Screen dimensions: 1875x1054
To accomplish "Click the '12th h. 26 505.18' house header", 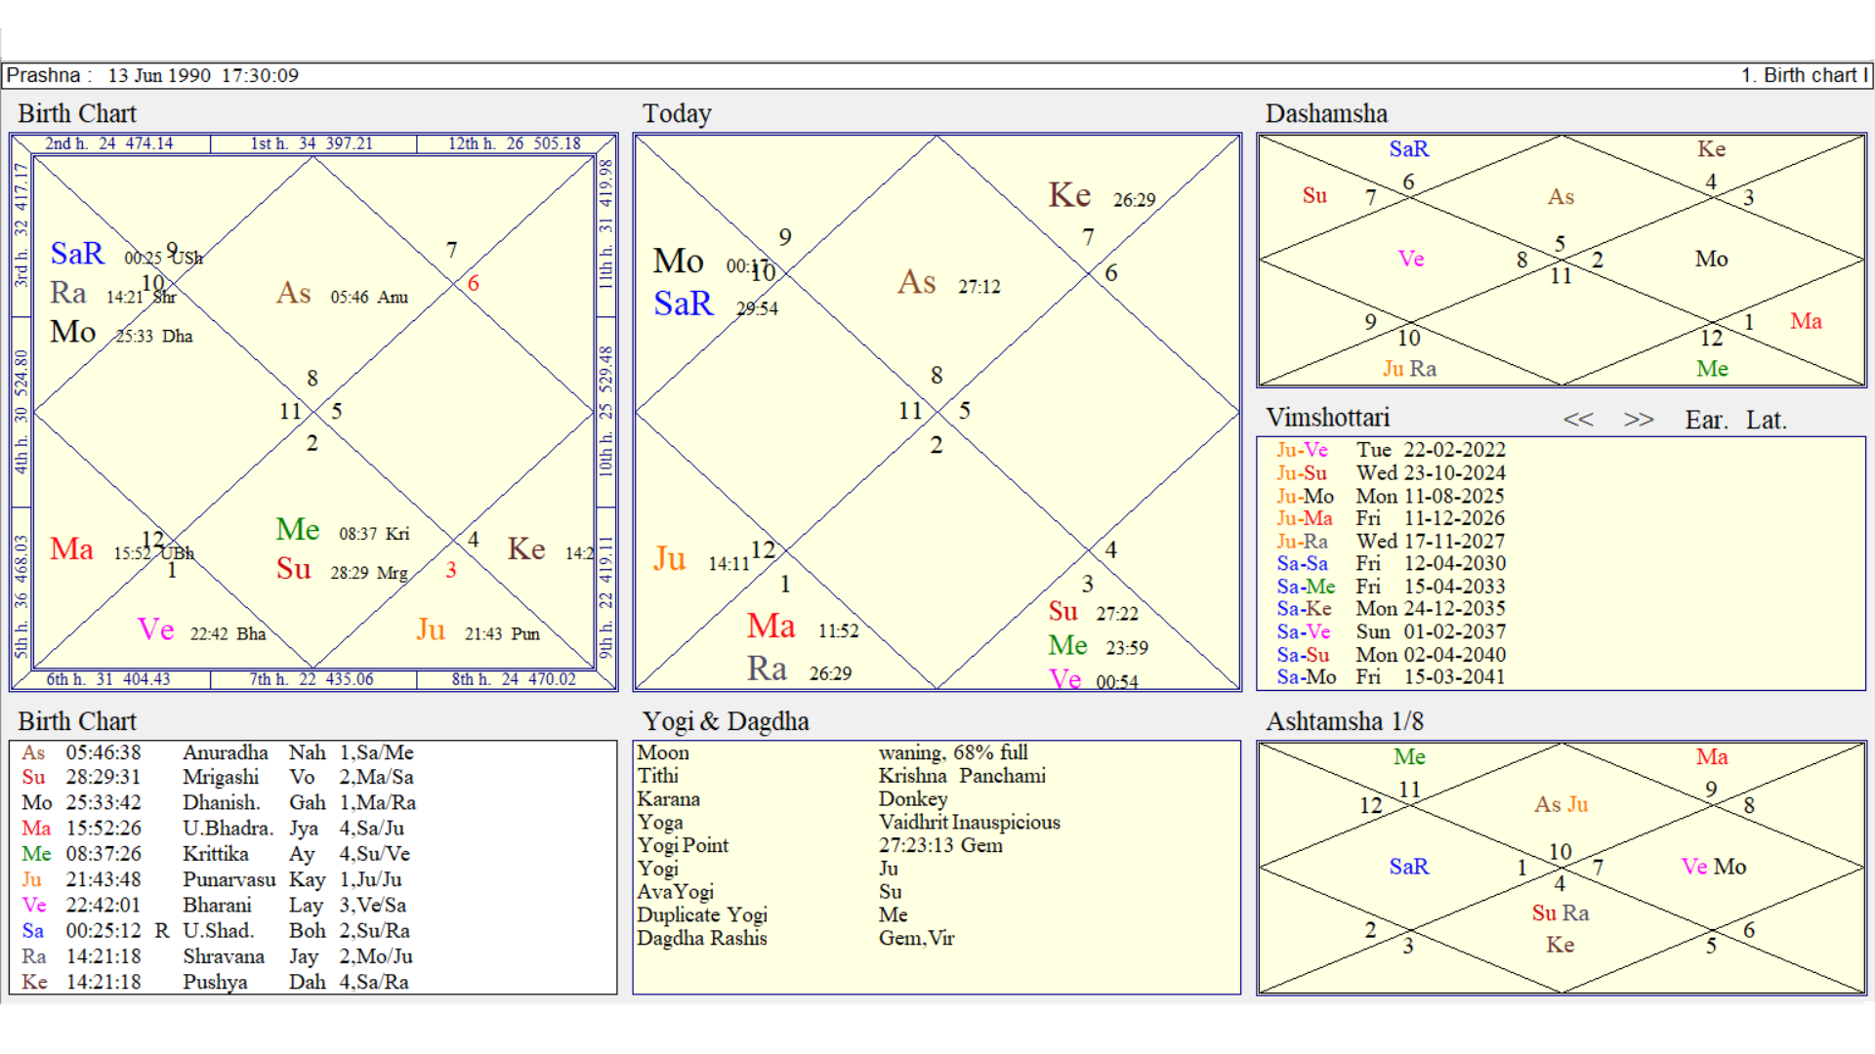I will pyautogui.click(x=515, y=143).
